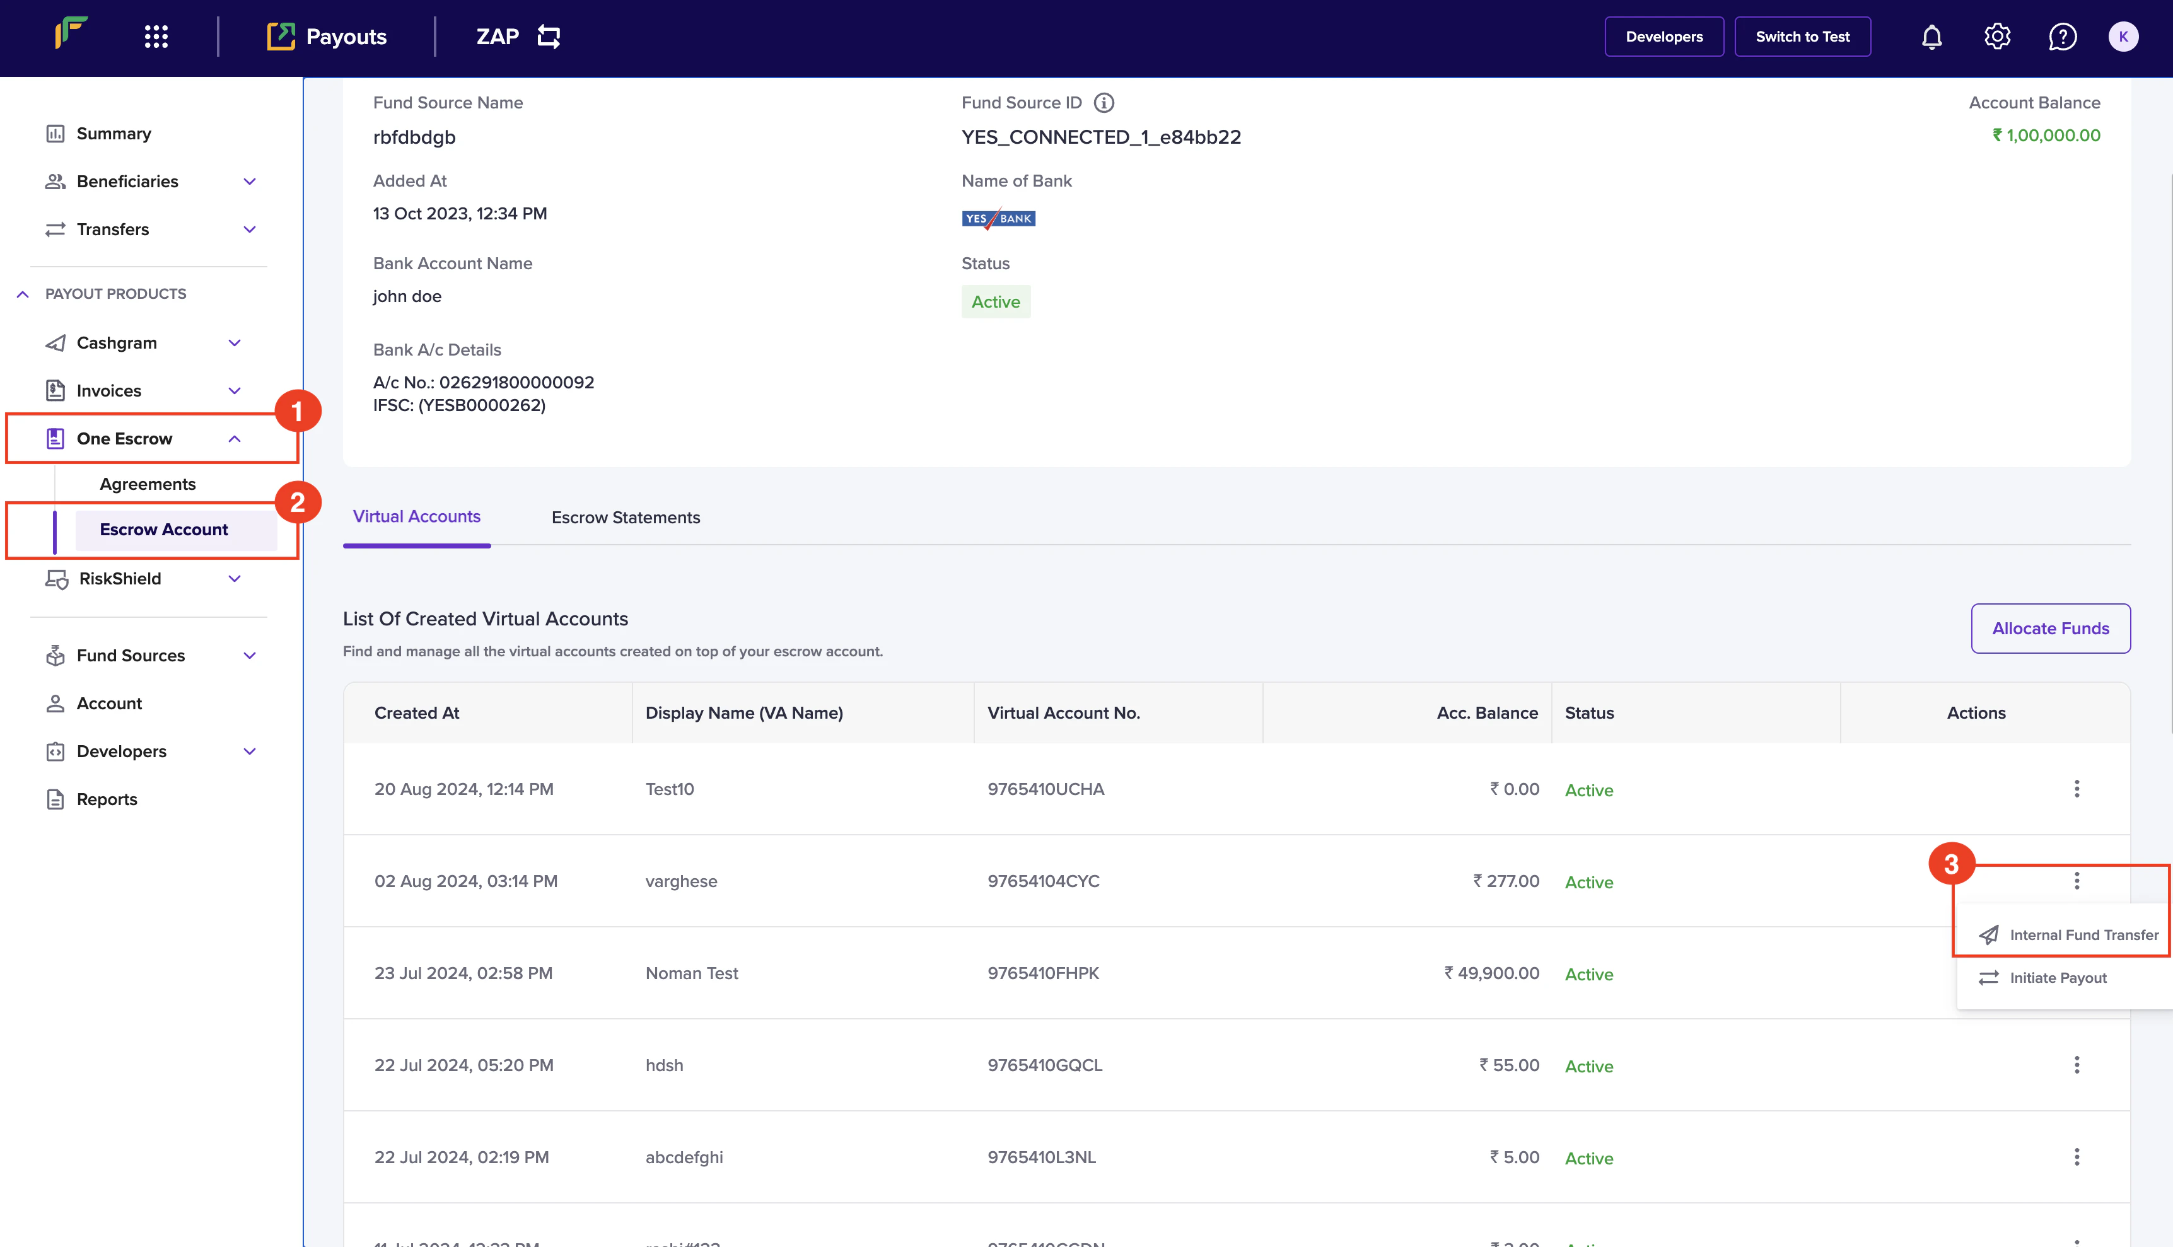Switch to Escrow Statements tab
The width and height of the screenshot is (2173, 1247).
click(626, 518)
